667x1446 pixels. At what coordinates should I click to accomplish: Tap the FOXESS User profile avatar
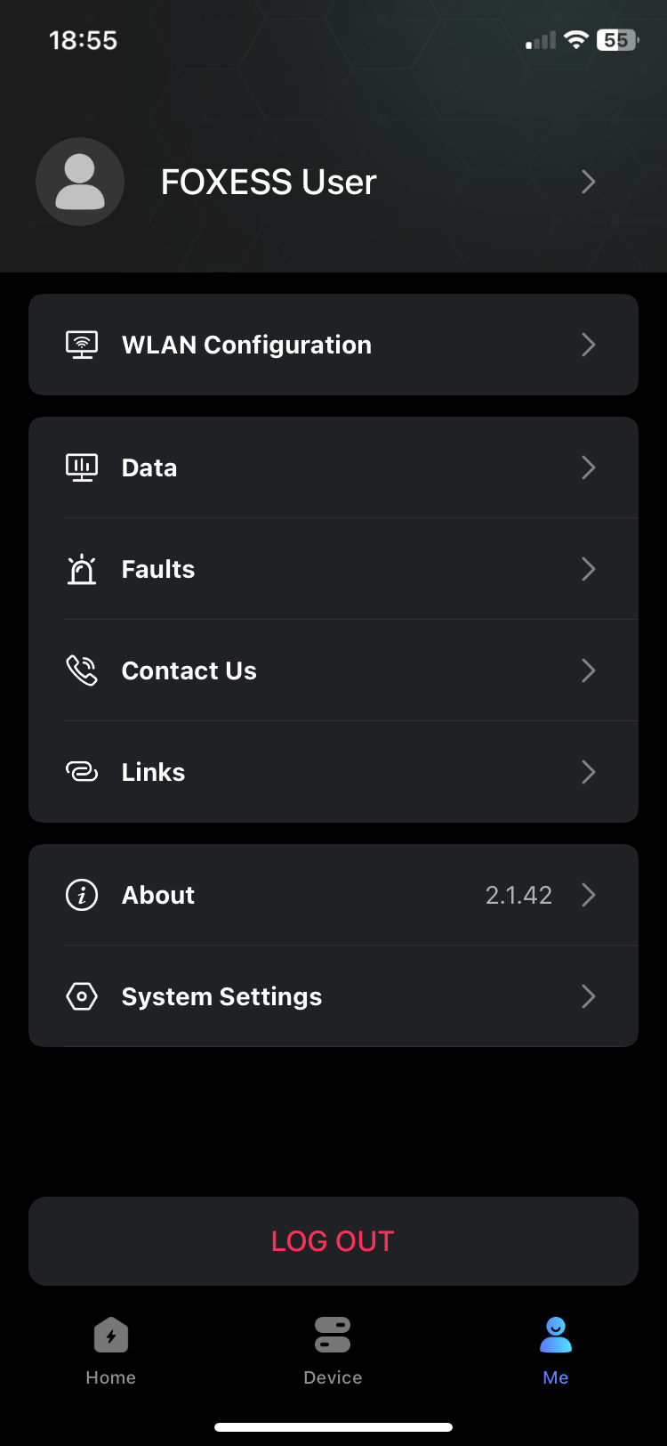point(80,182)
